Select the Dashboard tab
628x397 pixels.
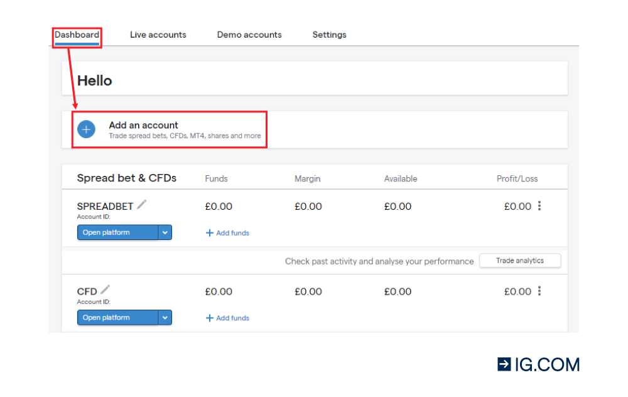point(77,35)
